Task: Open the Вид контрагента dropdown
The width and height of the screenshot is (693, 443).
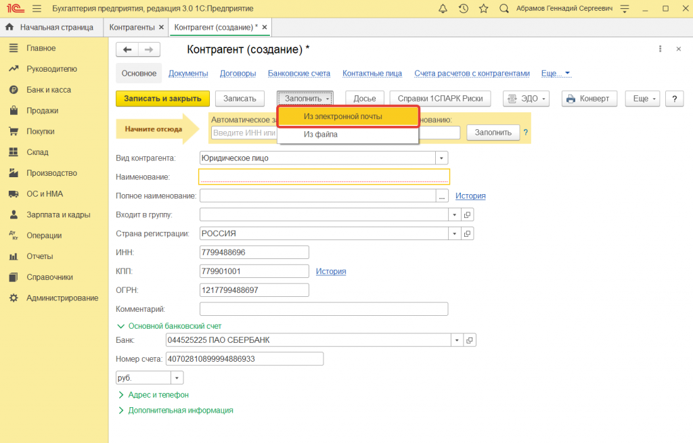Action: (442, 158)
